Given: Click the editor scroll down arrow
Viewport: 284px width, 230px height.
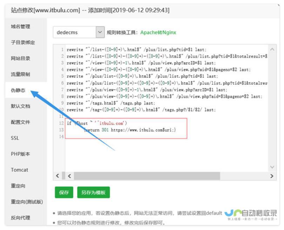Looking at the screenshot, I should (272, 167).
